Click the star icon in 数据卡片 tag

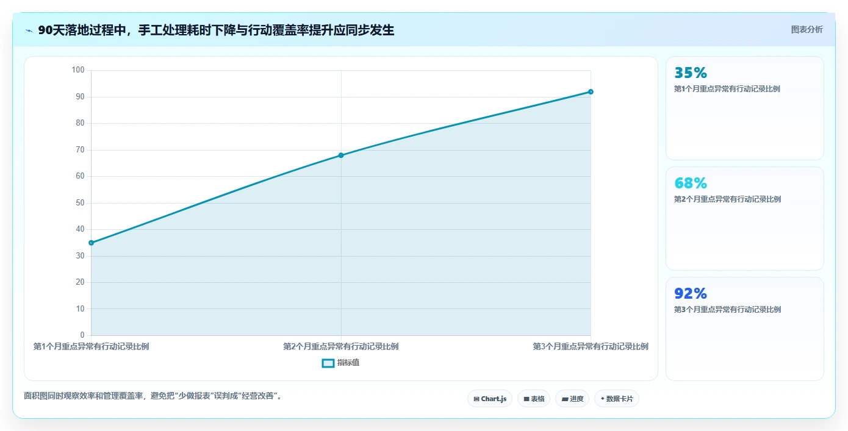point(603,399)
